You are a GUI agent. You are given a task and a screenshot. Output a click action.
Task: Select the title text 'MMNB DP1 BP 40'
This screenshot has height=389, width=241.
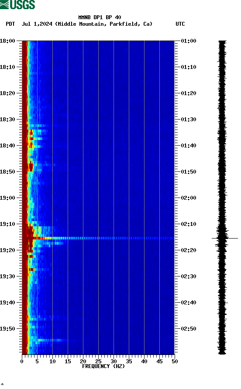tap(100, 17)
